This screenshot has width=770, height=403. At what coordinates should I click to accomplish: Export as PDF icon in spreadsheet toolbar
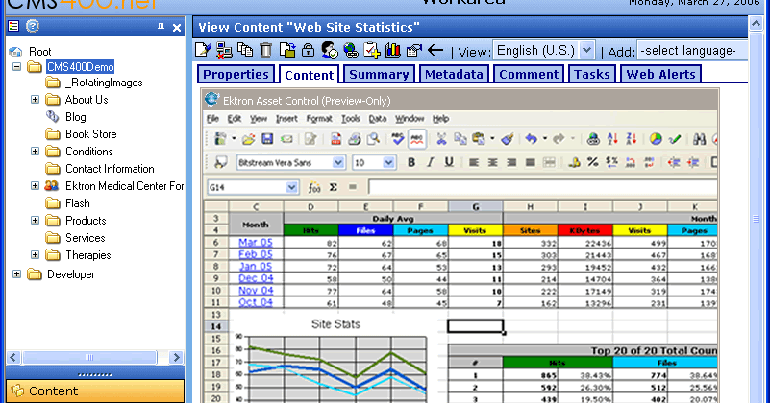(335, 139)
